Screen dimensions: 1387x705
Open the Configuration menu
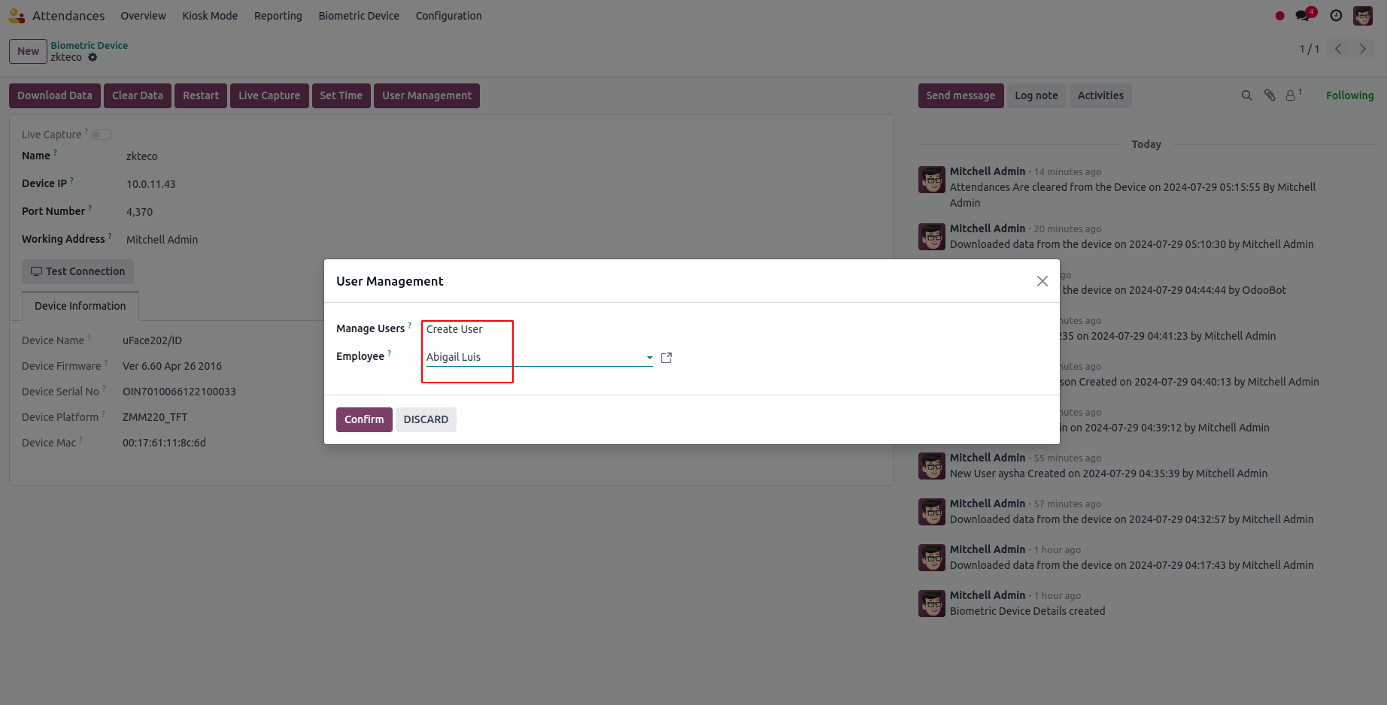click(x=448, y=16)
